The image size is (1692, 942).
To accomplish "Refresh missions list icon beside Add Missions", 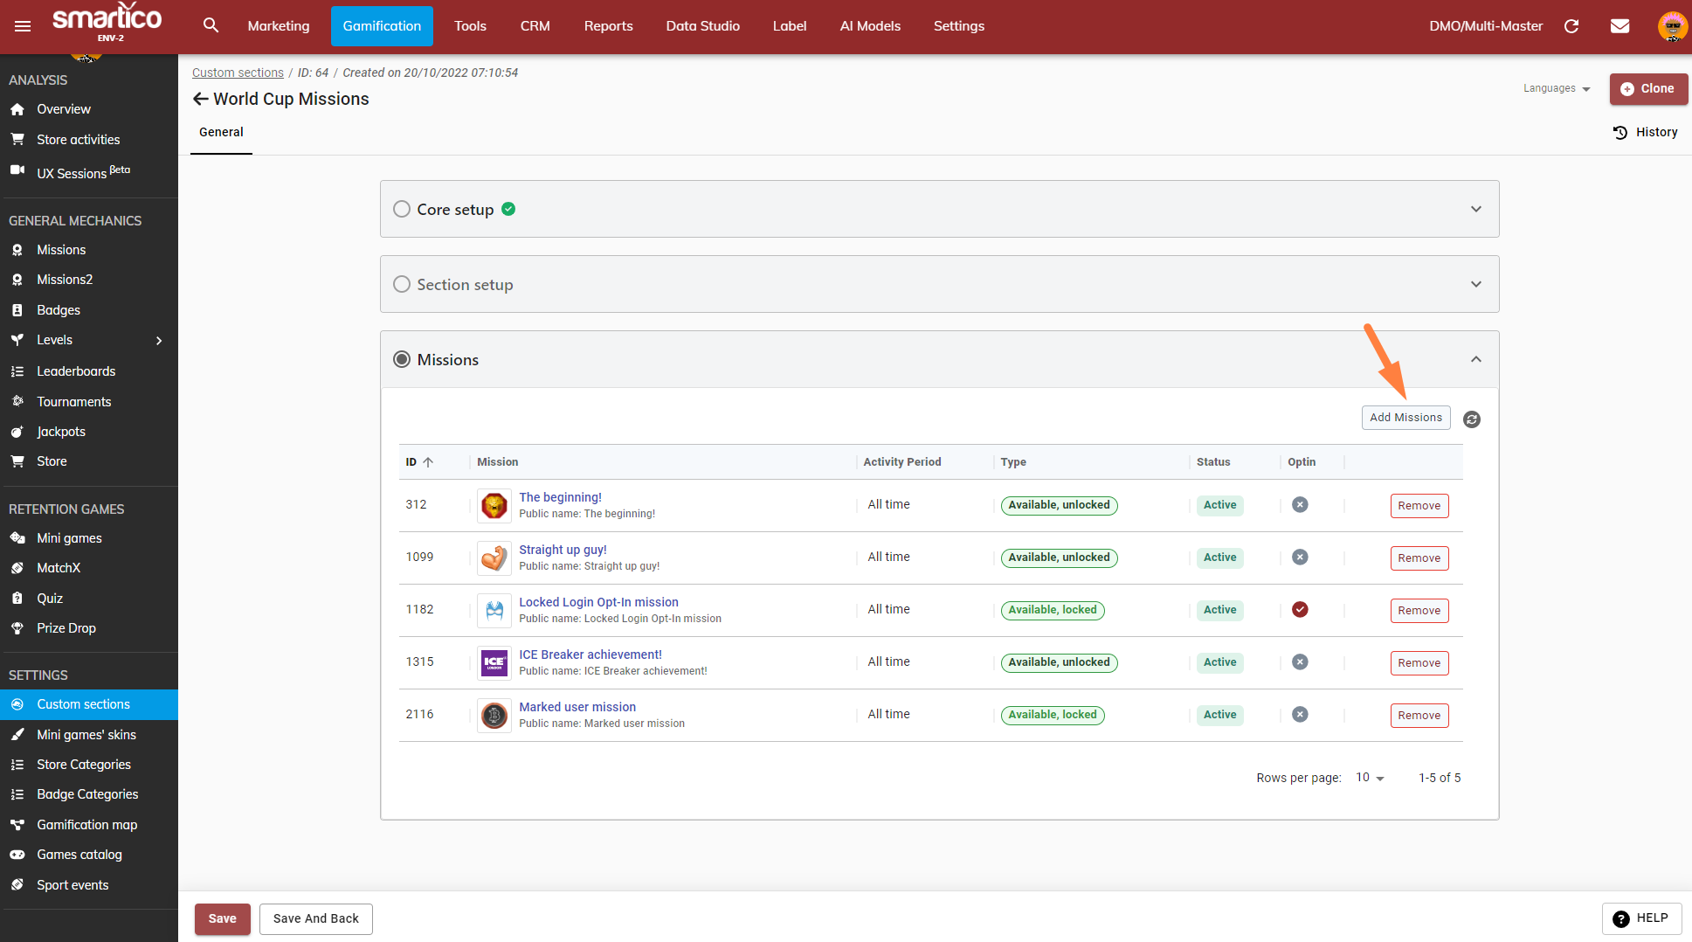I will tap(1472, 419).
